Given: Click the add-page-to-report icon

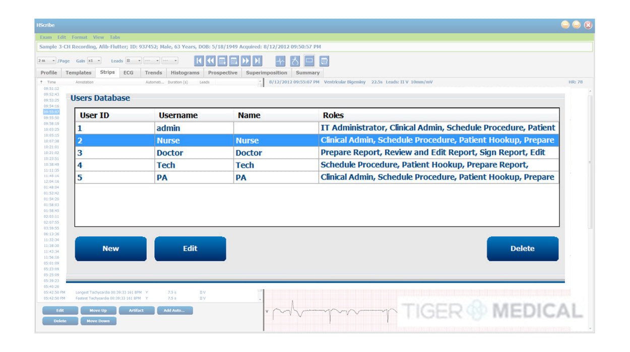Looking at the screenshot, I should [223, 60].
